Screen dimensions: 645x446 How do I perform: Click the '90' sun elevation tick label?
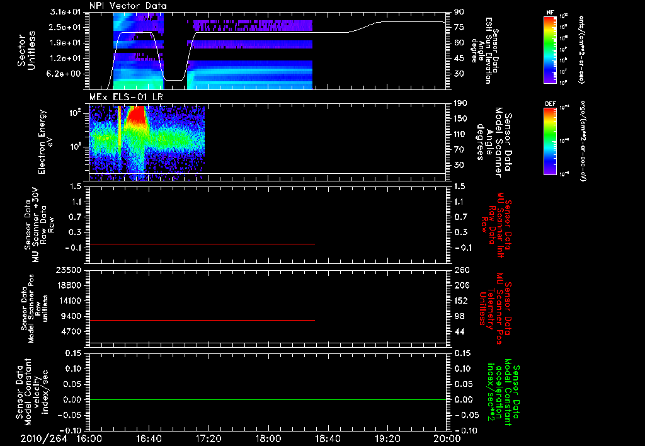[x=459, y=12]
